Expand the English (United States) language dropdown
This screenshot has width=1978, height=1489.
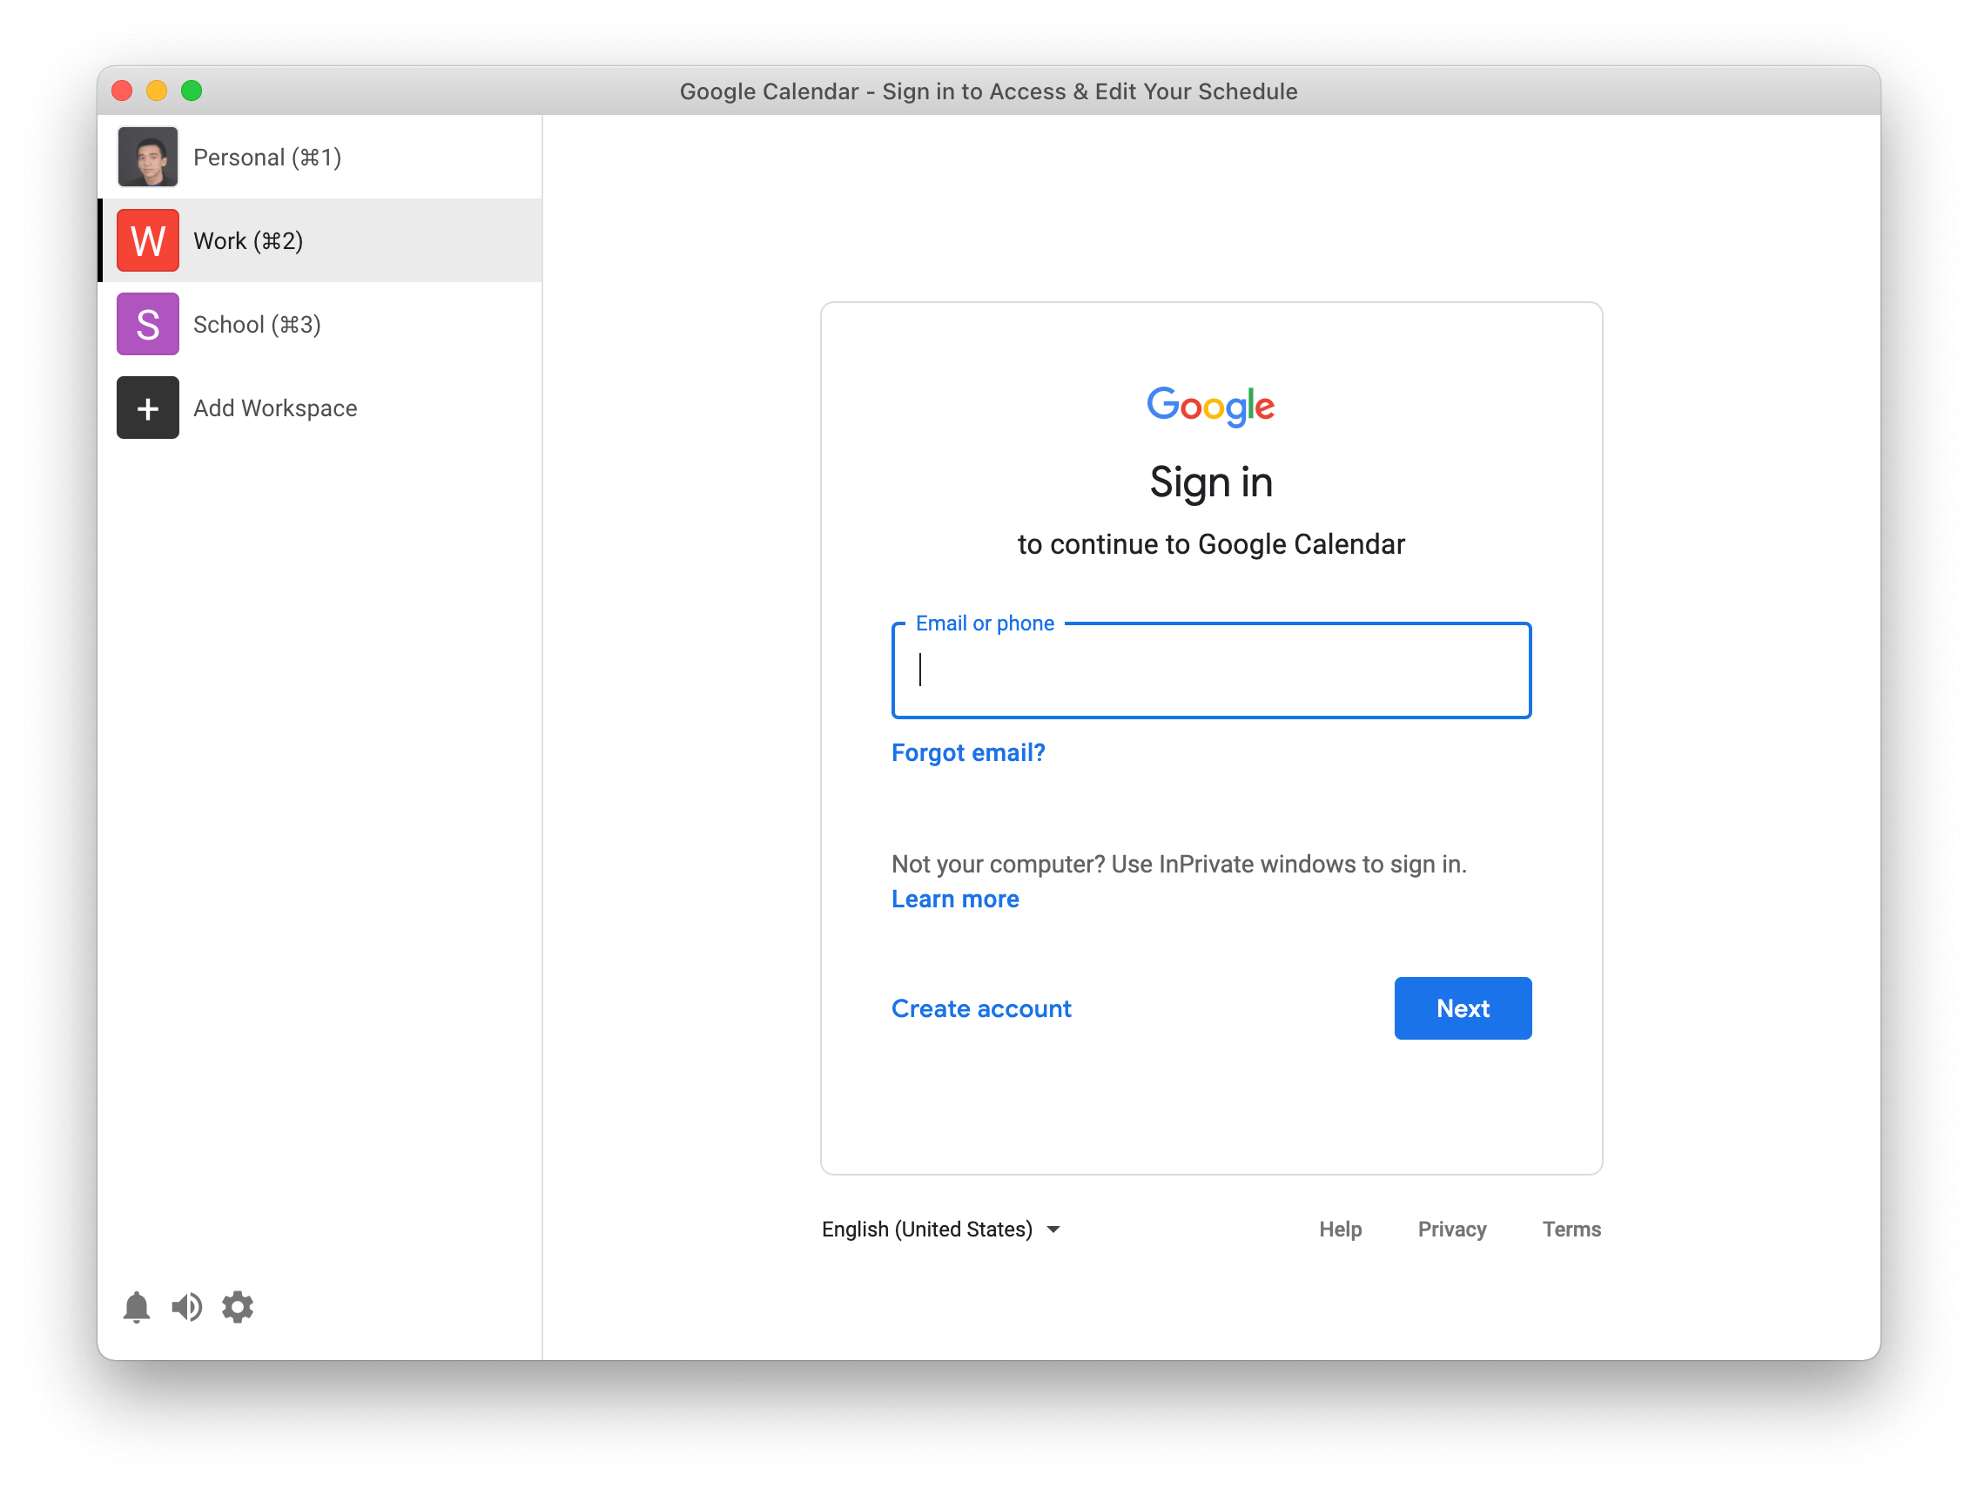pyautogui.click(x=941, y=1229)
